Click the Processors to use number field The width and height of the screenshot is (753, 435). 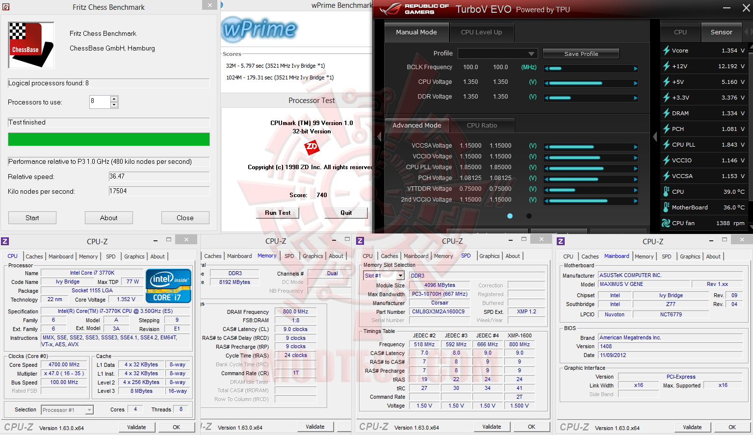tap(100, 102)
